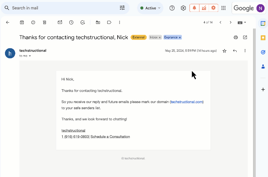This screenshot has width=268, height=177.
Task: Remove the Inbox label from the email
Action: [160, 38]
